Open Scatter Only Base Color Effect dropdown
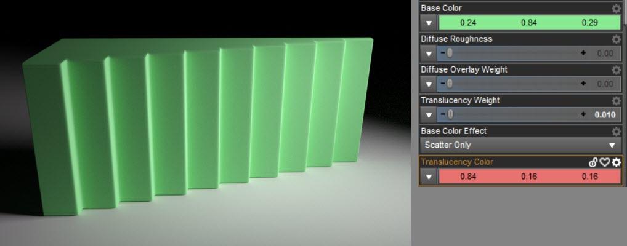The height and width of the screenshot is (246, 627). 520,145
